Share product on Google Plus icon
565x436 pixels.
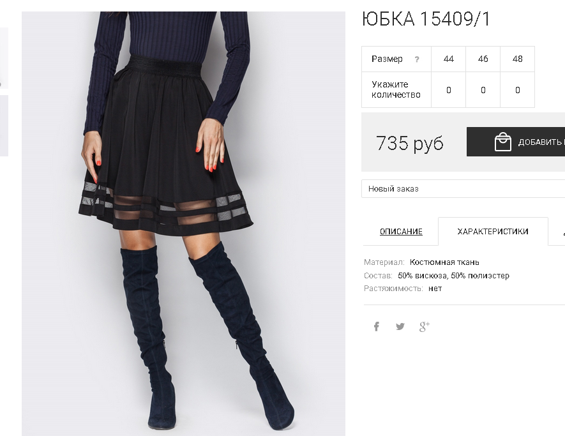pyautogui.click(x=425, y=326)
